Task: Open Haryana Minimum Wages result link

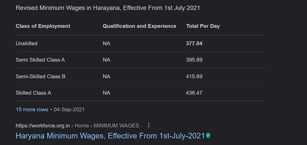Action: pyautogui.click(x=110, y=136)
